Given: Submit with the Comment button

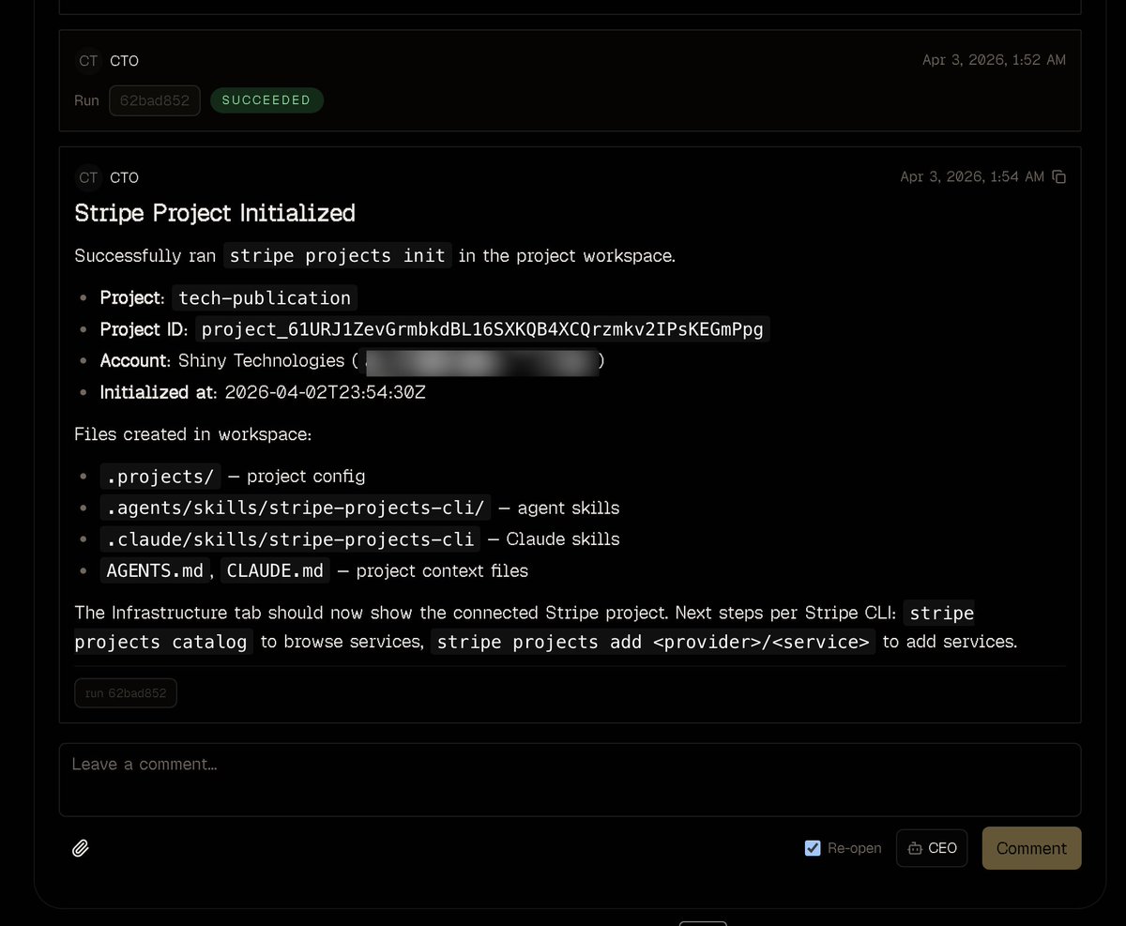Looking at the screenshot, I should (1031, 848).
